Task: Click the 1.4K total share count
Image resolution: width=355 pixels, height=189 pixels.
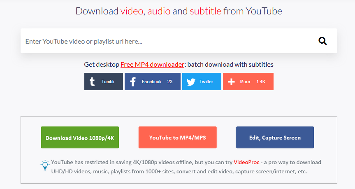Action: (x=261, y=82)
